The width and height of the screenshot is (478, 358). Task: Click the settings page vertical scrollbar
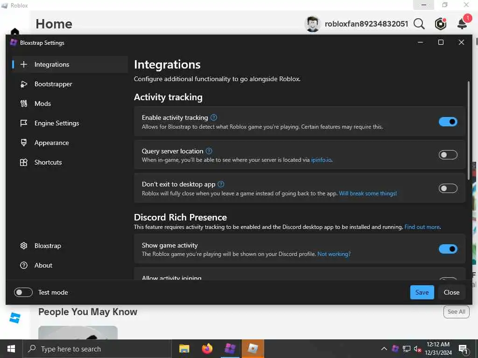[469, 131]
